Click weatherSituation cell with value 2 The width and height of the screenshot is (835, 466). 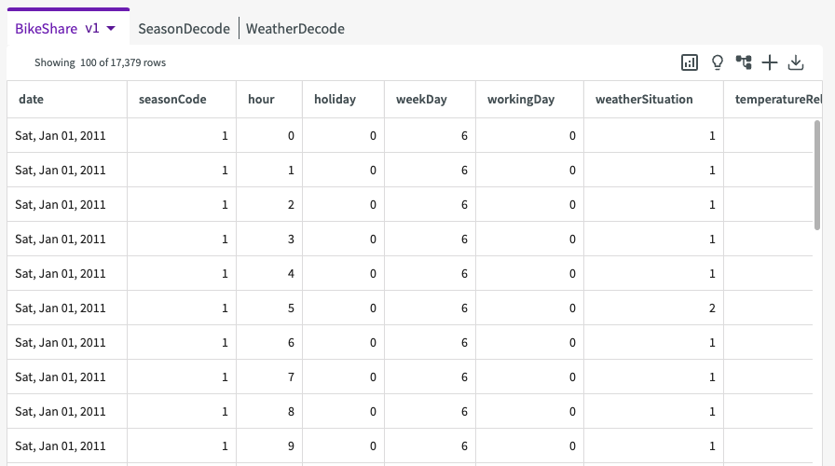[653, 308]
